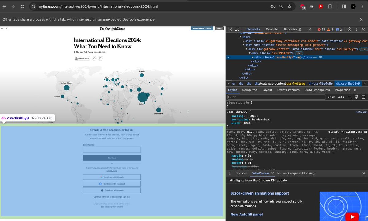
Task: Click the blue issues badge showing 2
Action: [339, 29]
